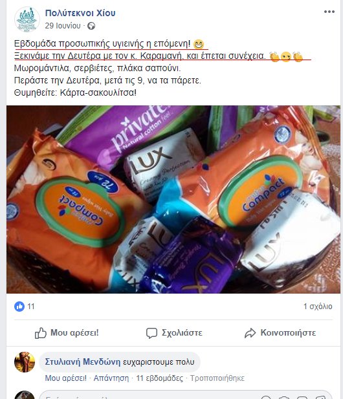Open the three-dots post options menu
Image resolution: width=343 pixels, height=399 pixels.
[x=329, y=12]
